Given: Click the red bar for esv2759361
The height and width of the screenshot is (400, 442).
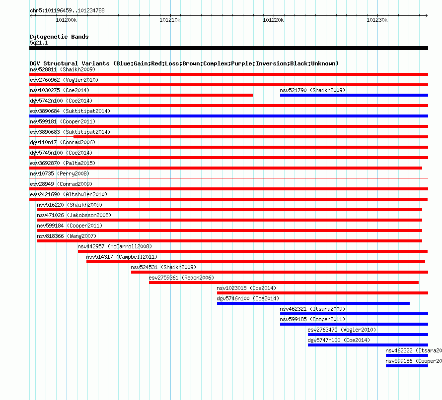Looking at the screenshot, I should (x=284, y=283).
